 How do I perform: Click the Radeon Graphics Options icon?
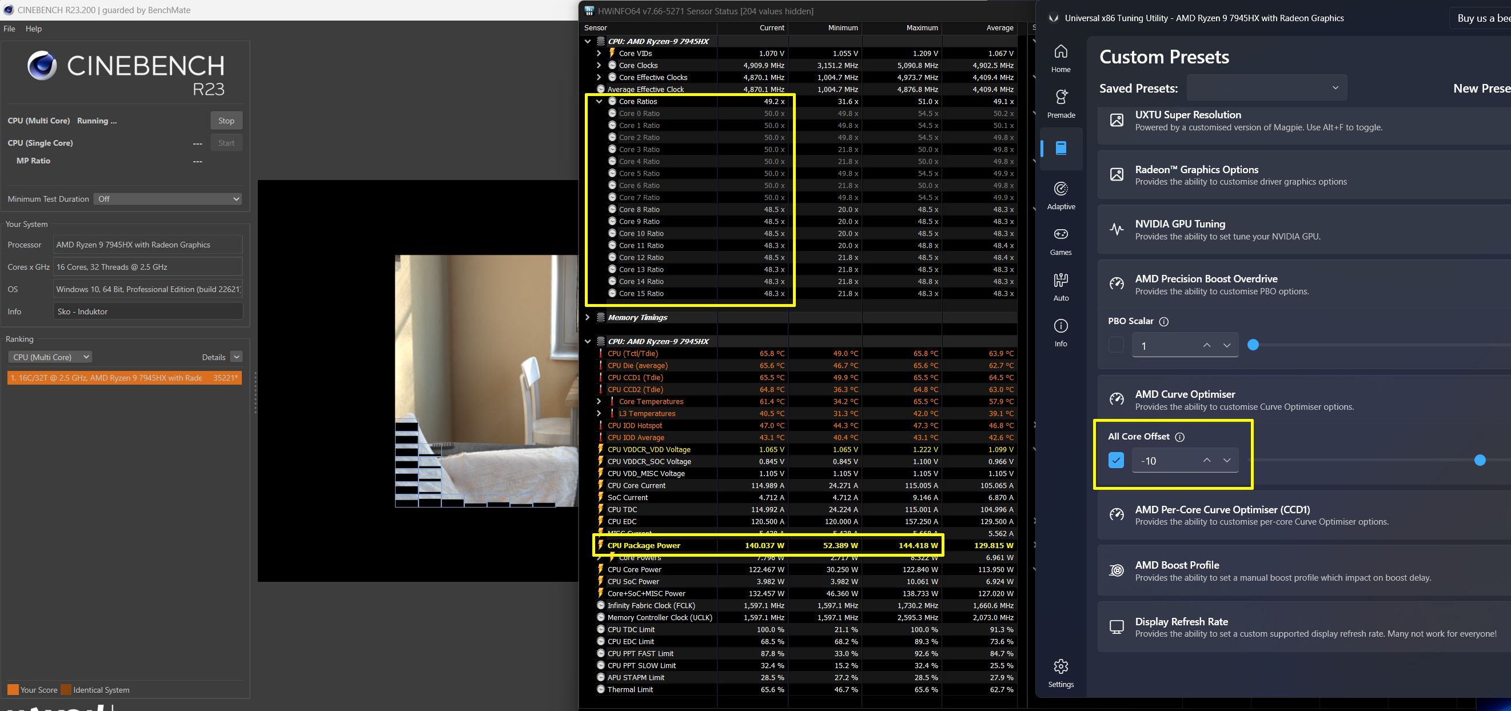tap(1116, 174)
